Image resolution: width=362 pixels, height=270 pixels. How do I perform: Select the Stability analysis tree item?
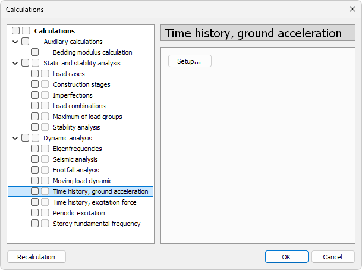77,127
